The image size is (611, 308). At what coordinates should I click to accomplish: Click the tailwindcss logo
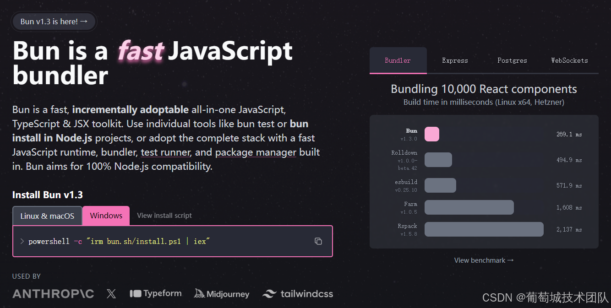pos(297,293)
